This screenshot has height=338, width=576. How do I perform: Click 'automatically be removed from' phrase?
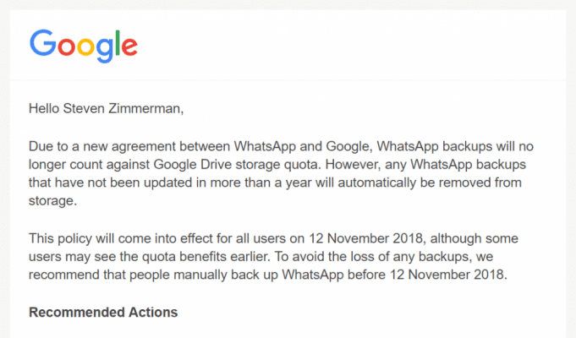(x=430, y=183)
